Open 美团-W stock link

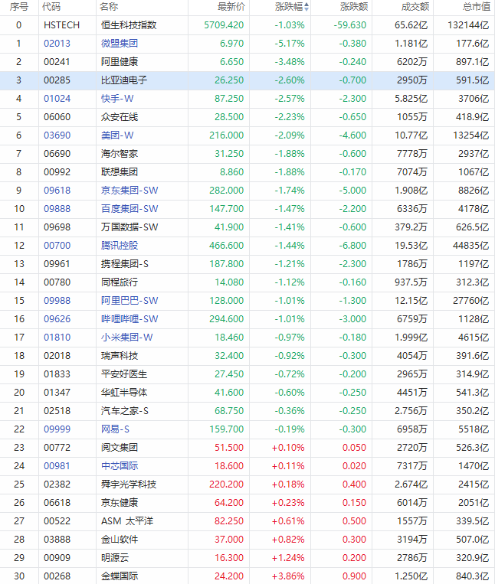117,135
